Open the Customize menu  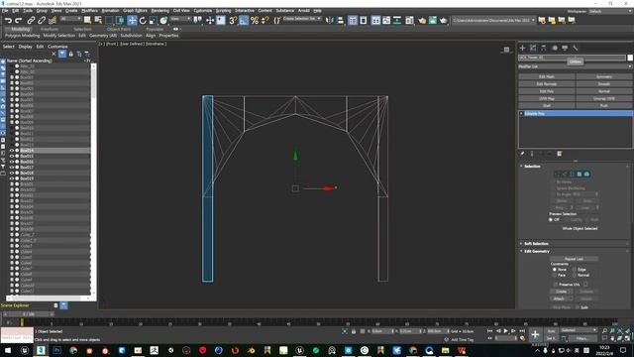pyautogui.click(x=202, y=11)
